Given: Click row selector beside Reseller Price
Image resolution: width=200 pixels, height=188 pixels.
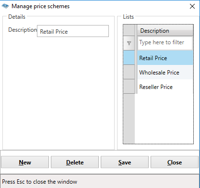Looking at the screenshot, I should point(129,87).
